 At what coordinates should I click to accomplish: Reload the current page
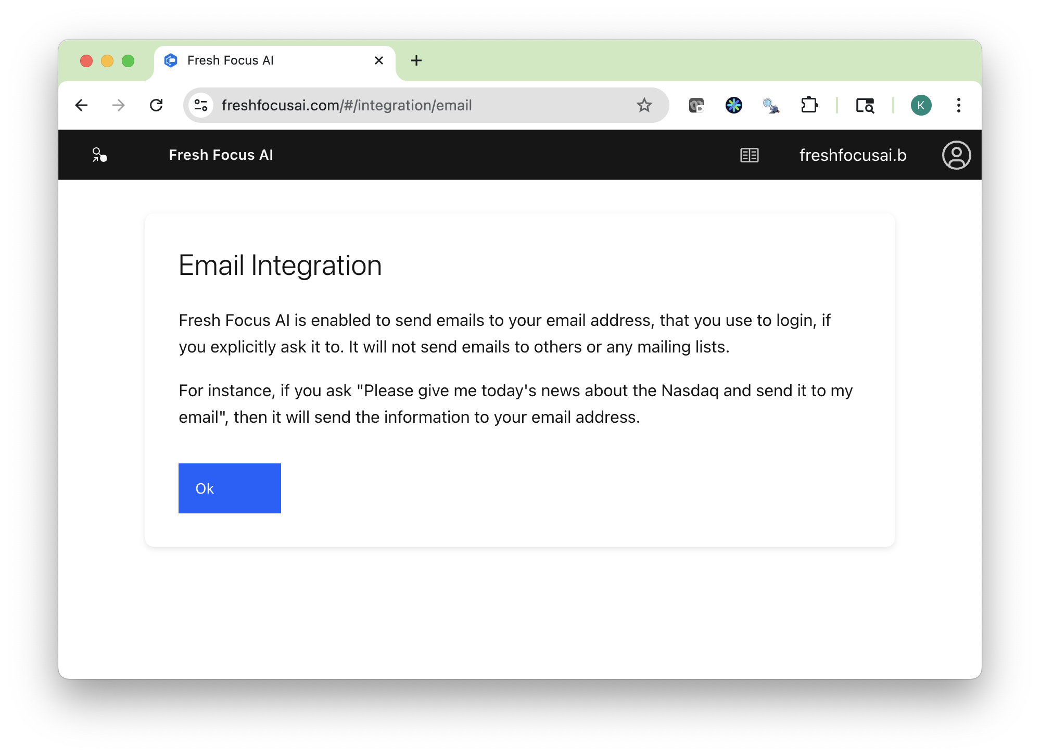[x=157, y=105]
